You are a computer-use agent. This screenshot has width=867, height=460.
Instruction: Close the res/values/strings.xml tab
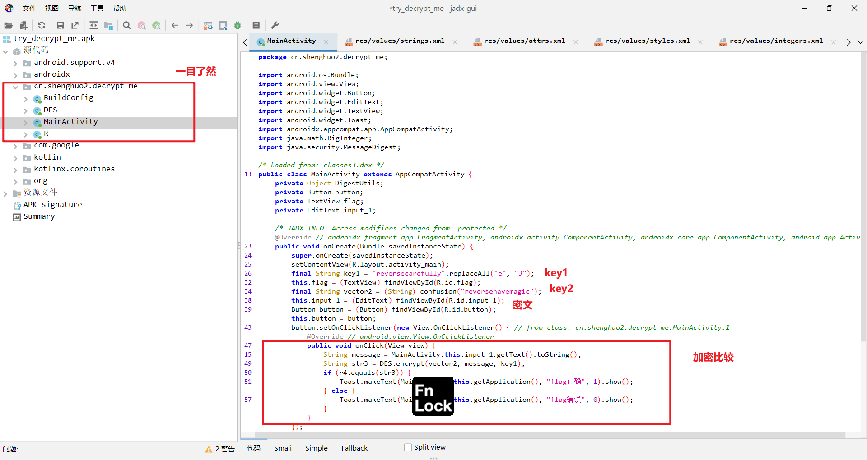pyautogui.click(x=455, y=42)
